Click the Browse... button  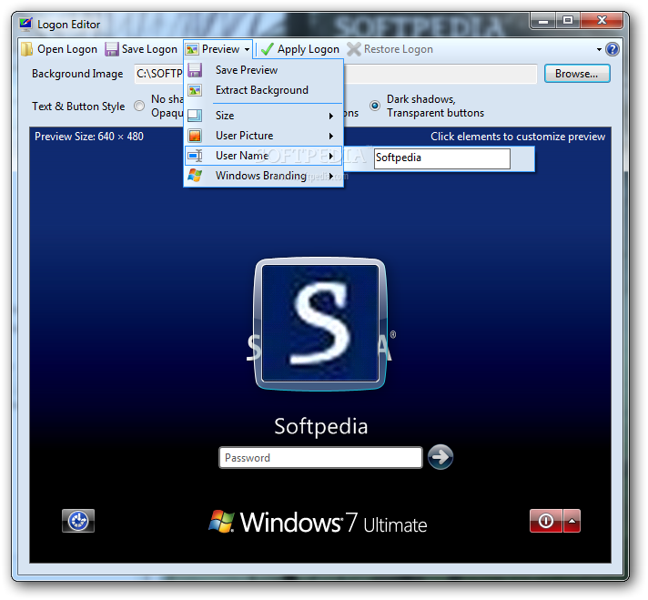point(577,74)
